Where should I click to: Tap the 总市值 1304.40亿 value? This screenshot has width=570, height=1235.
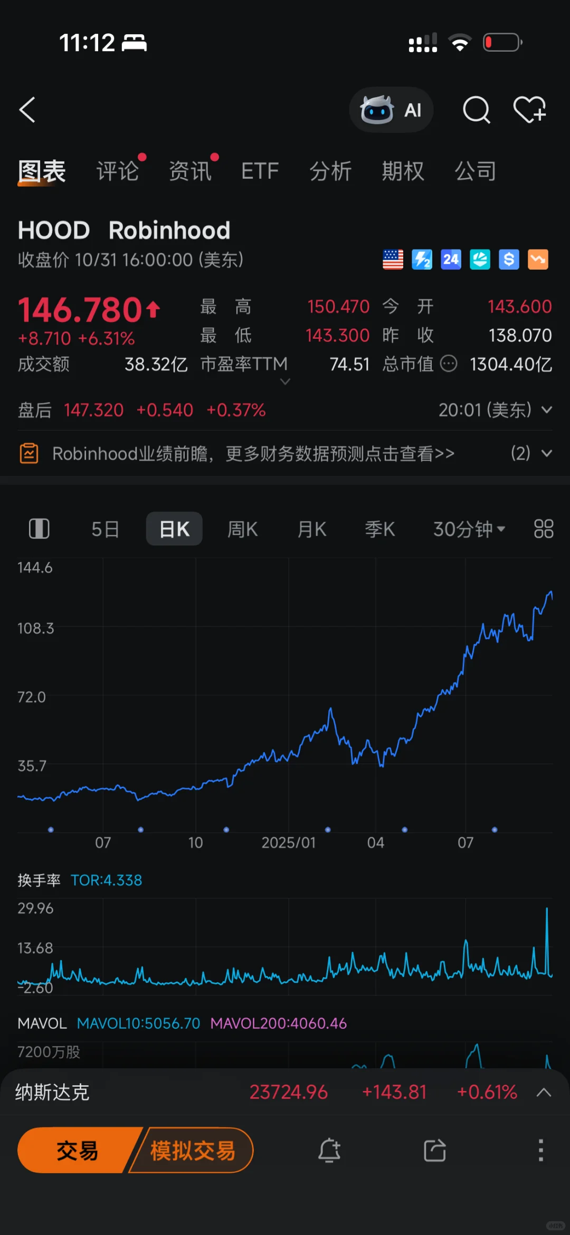[511, 364]
